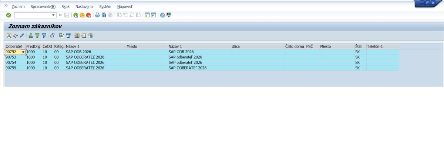Open the Zoznam menu
Viewport: 444px width, 151px height.
point(18,7)
